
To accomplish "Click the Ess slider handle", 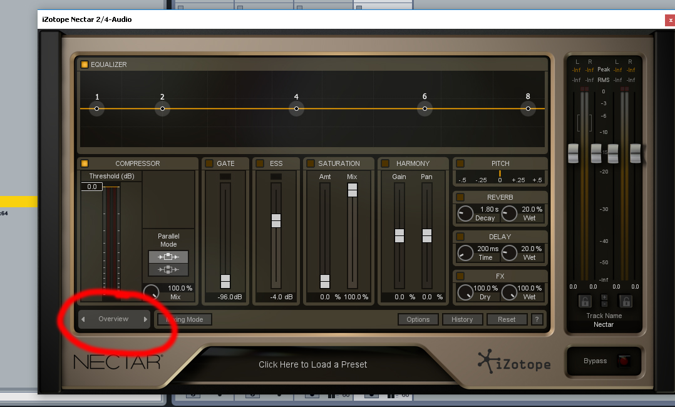I will click(276, 220).
